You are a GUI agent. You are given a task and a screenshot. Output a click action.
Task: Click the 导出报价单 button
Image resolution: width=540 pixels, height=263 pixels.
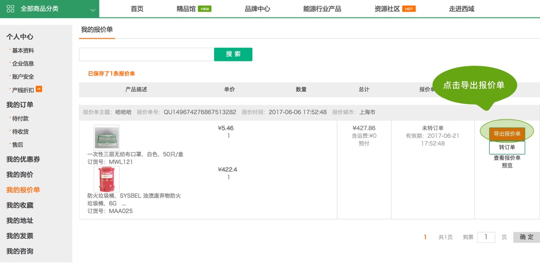point(507,134)
